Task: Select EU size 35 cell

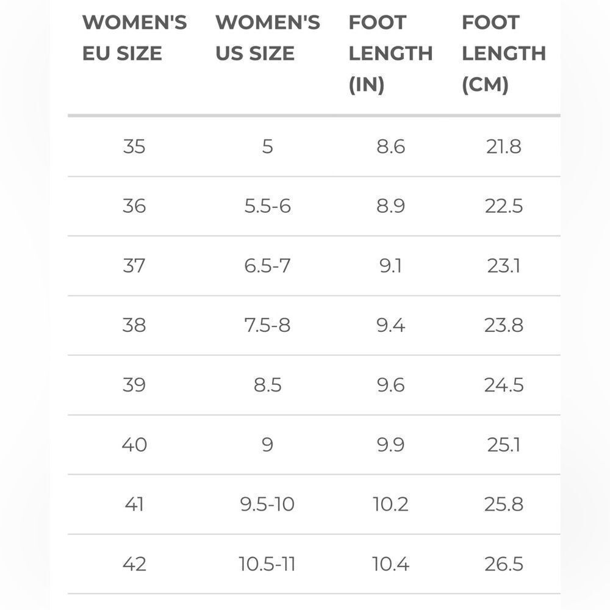Action: [134, 146]
